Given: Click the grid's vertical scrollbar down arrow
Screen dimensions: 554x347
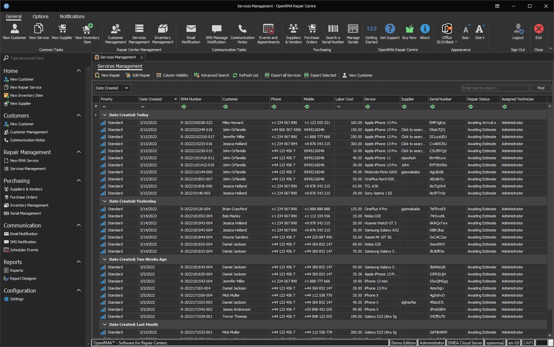Looking at the screenshot, I should pos(550,335).
